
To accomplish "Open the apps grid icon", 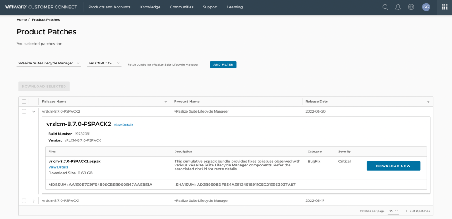I will pos(444,7).
